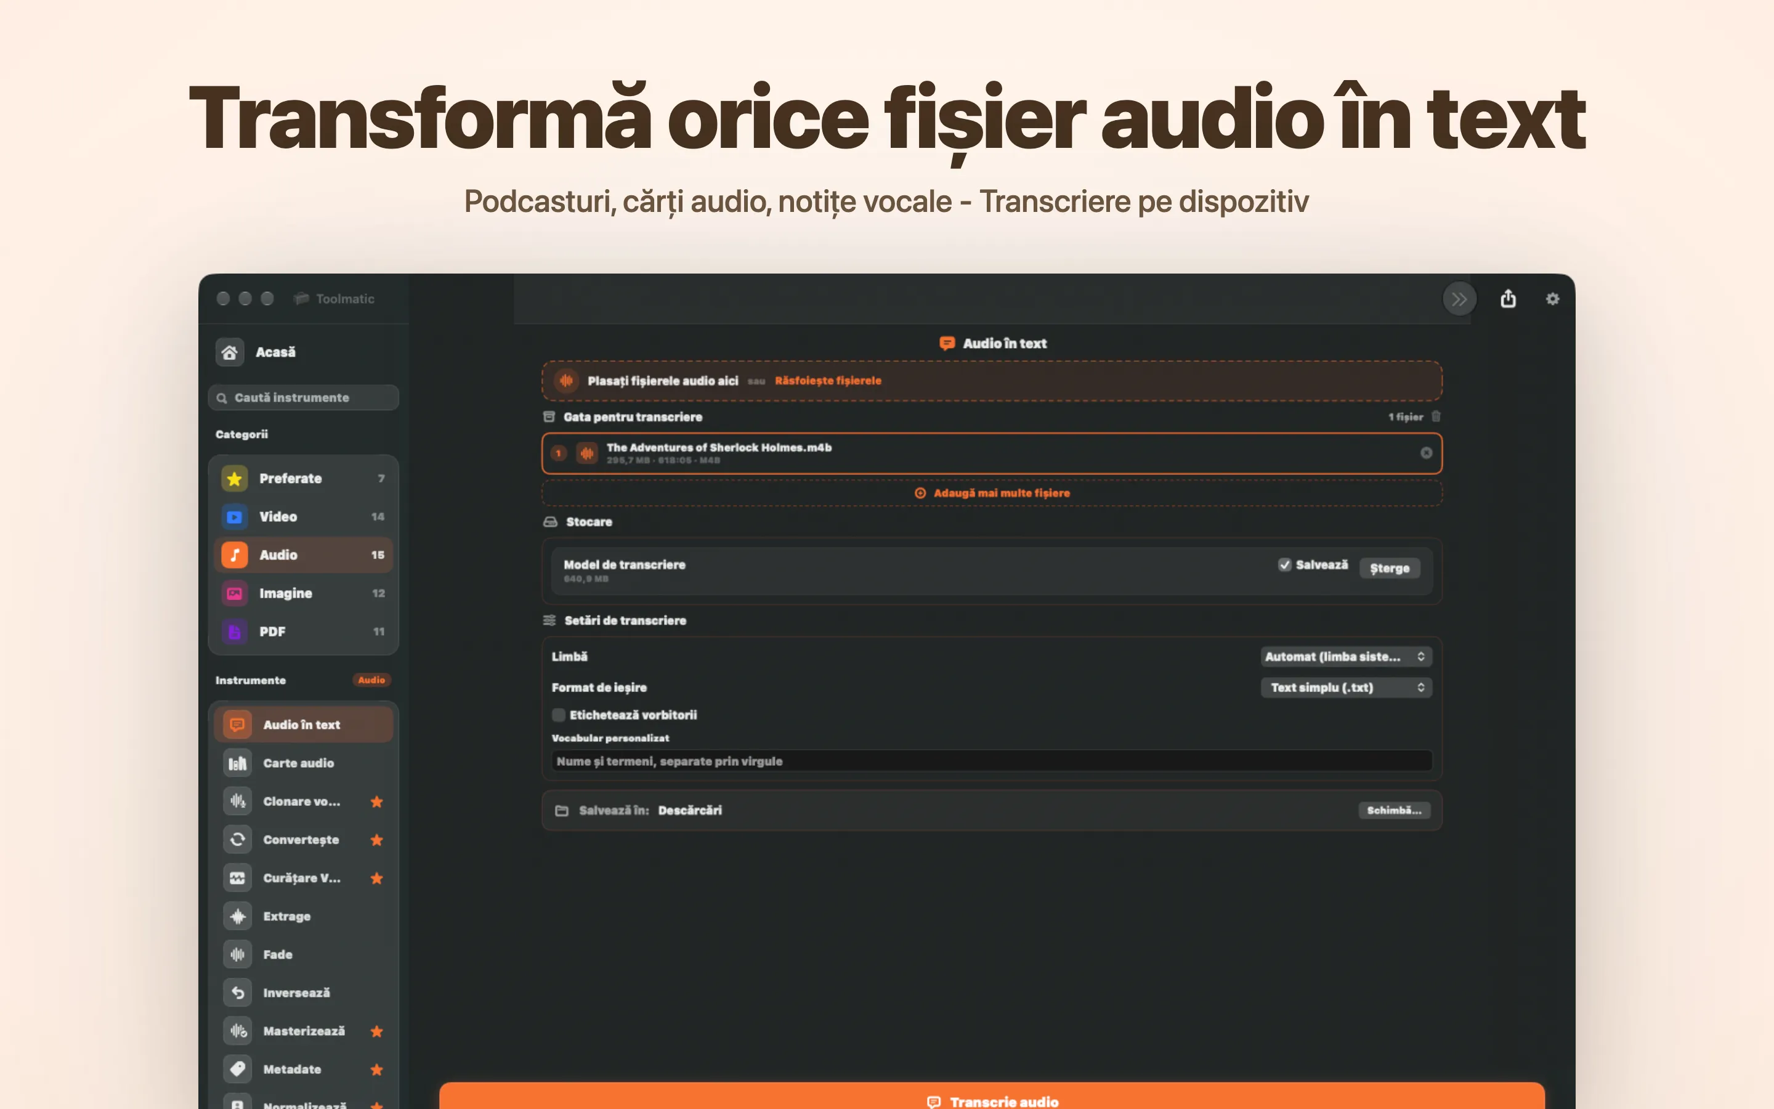Select The Adventures of Sherlock Holmes.m4b row
This screenshot has width=1774, height=1109.
(x=992, y=453)
